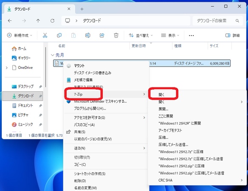248x191 pixels.
Task: Expand 送る(N) submenu
Action: pyautogui.click(x=106, y=148)
